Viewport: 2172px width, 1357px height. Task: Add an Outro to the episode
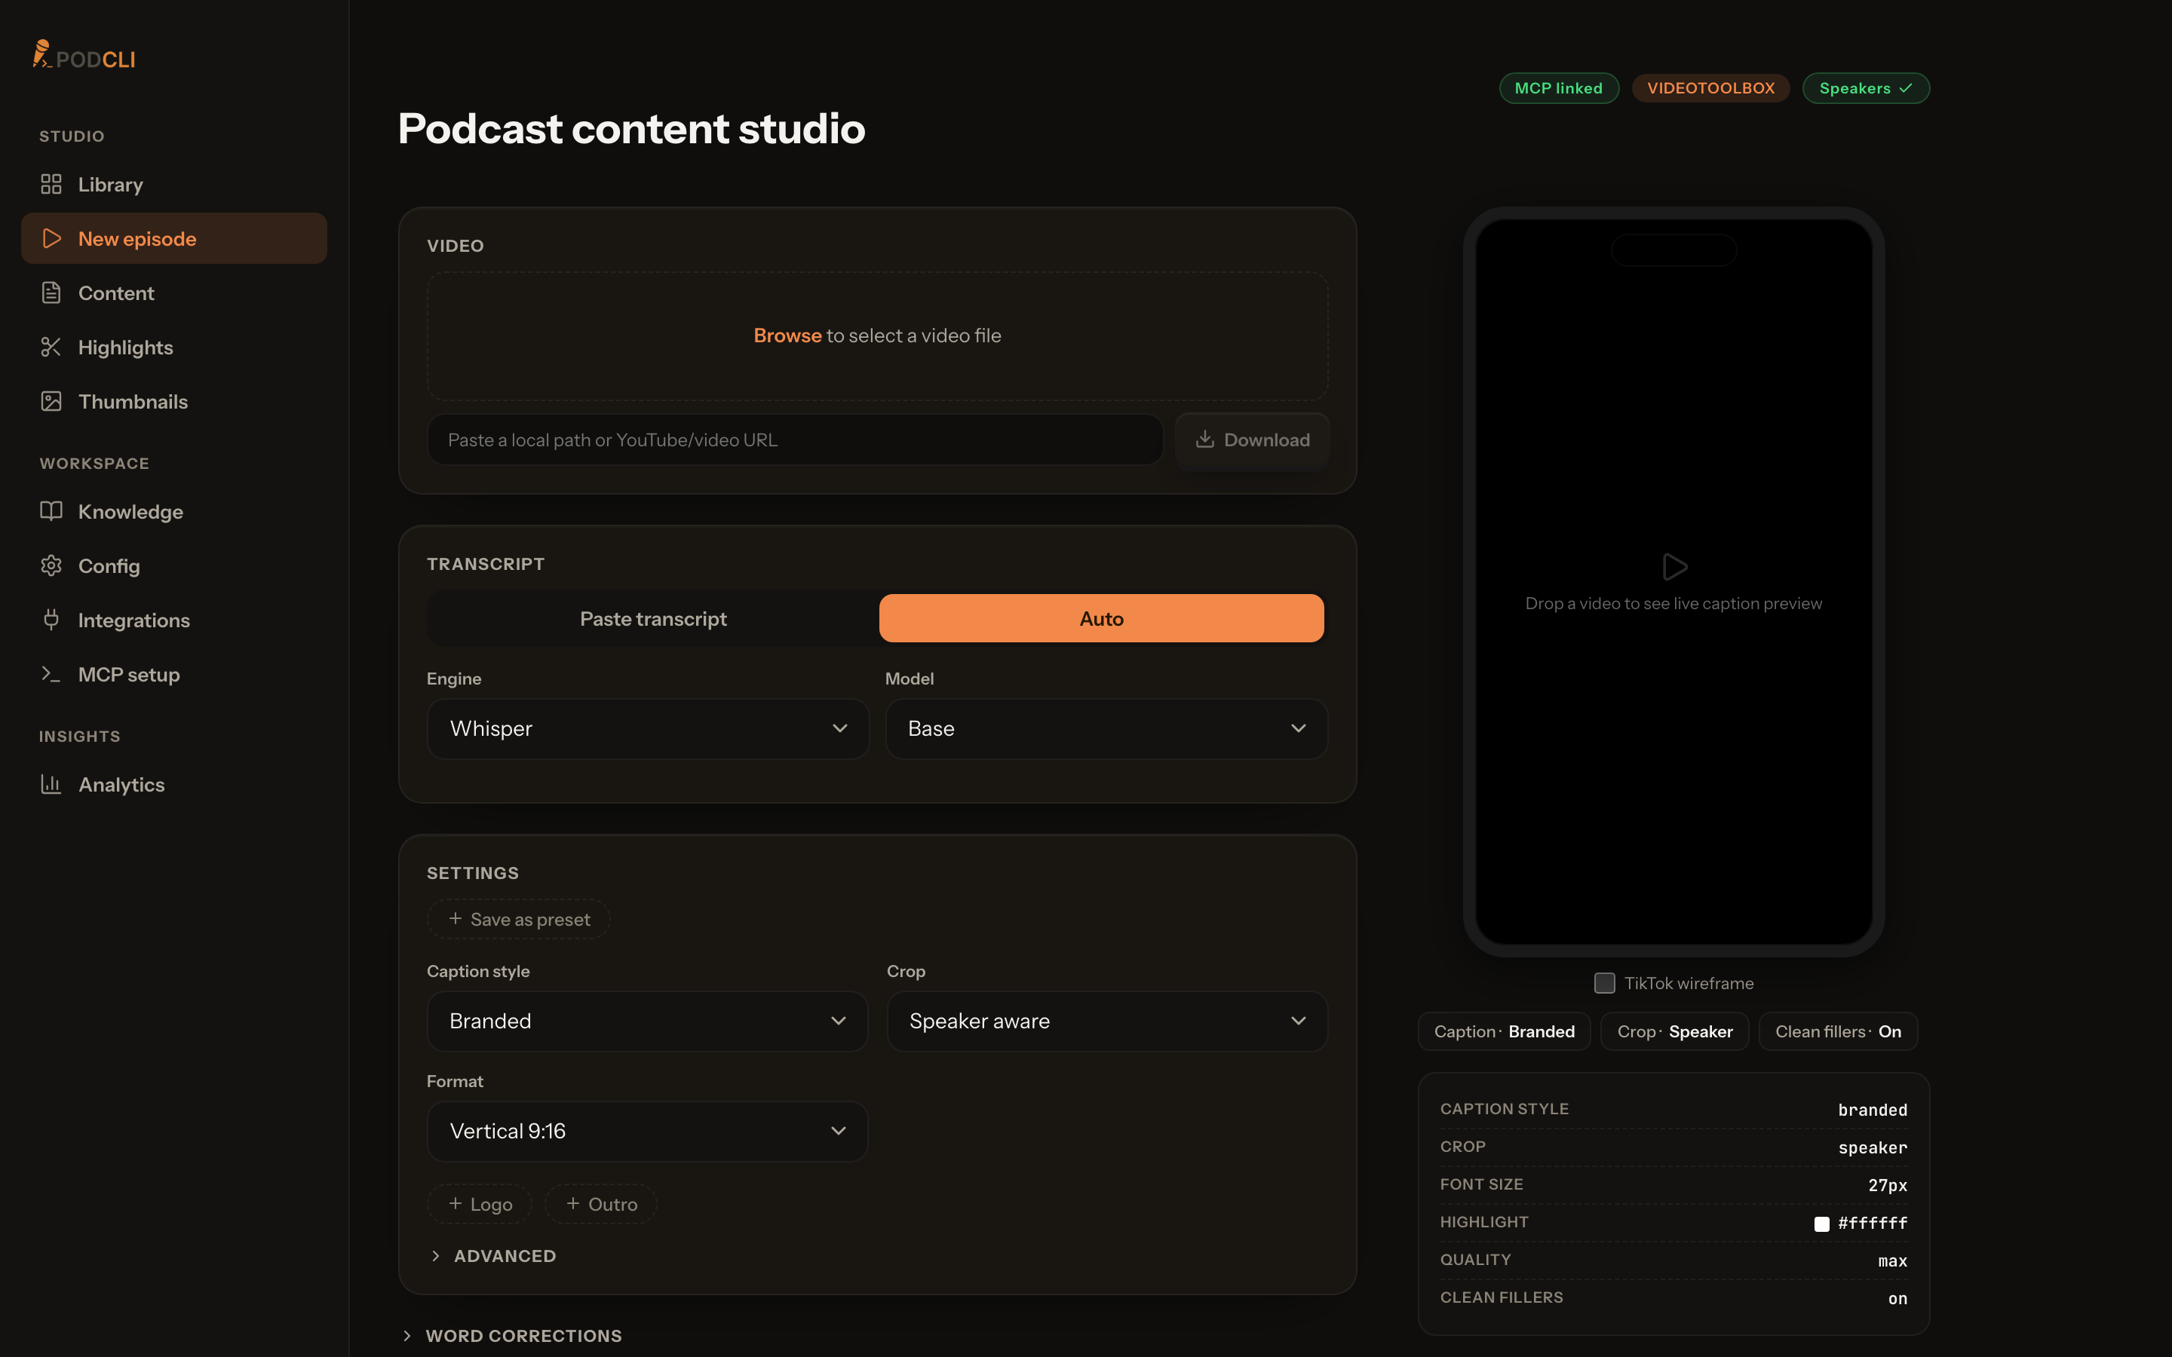click(x=601, y=1203)
